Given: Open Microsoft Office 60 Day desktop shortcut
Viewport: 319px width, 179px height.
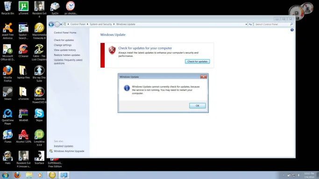Looking at the screenshot, I should [x=8, y=53].
